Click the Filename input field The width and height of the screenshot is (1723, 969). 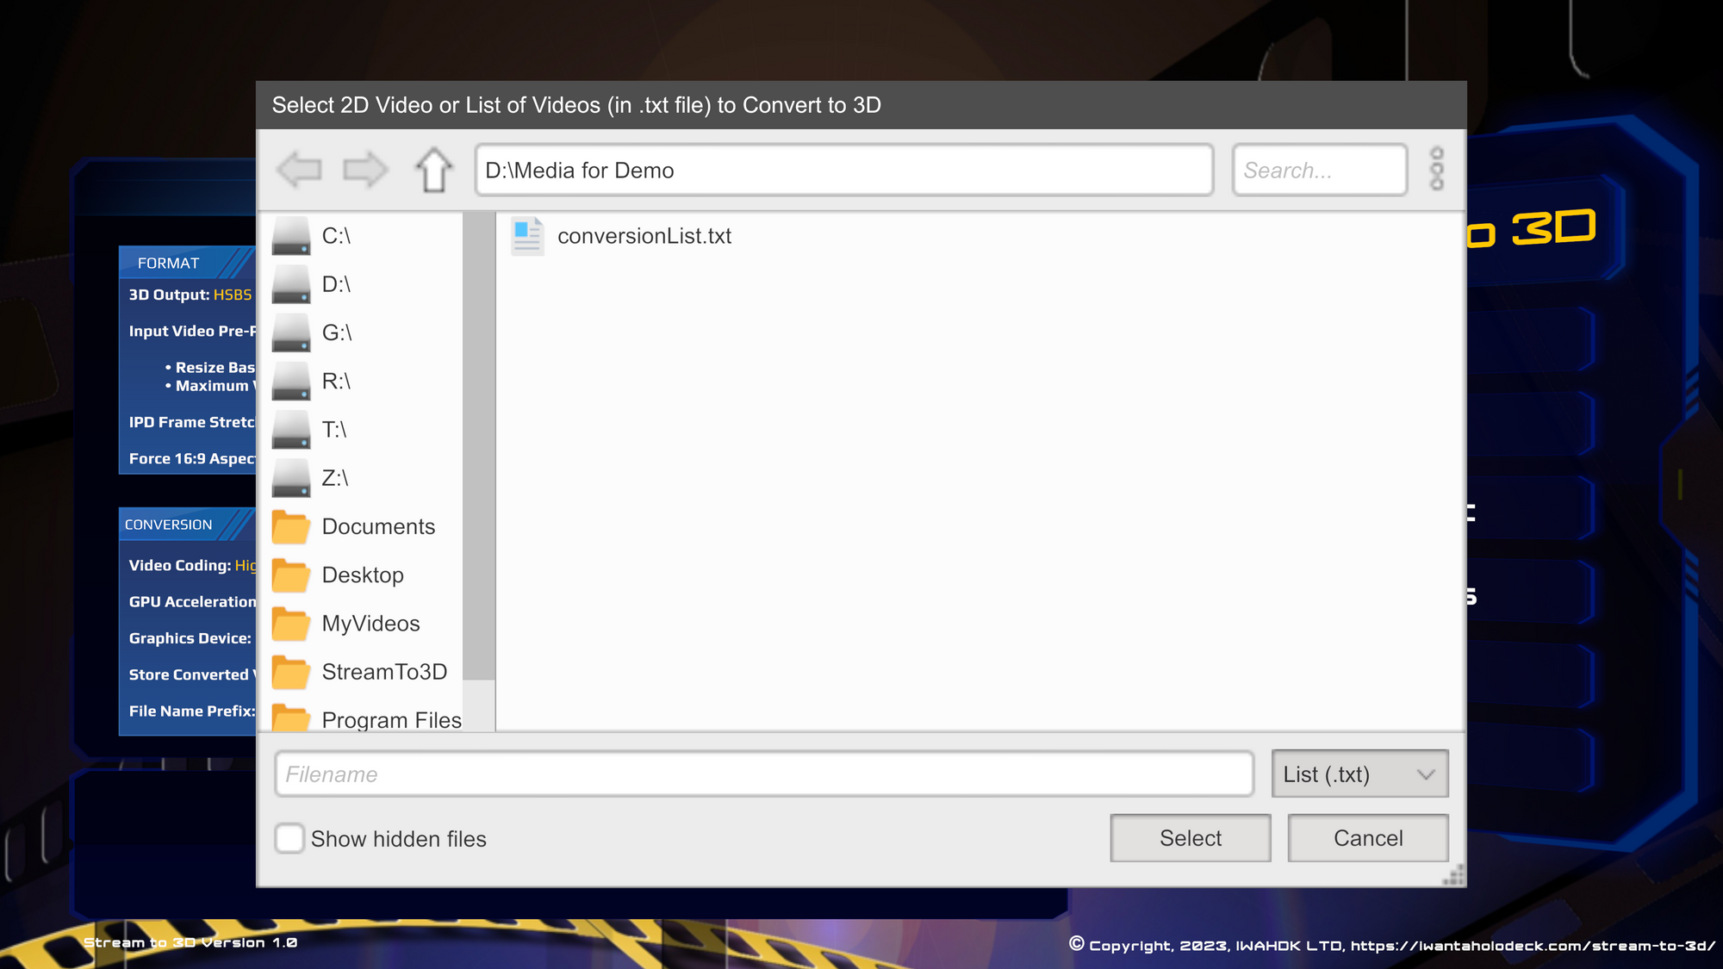[764, 773]
